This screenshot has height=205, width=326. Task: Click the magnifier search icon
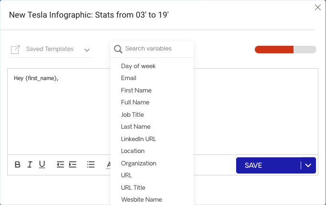pos(118,49)
